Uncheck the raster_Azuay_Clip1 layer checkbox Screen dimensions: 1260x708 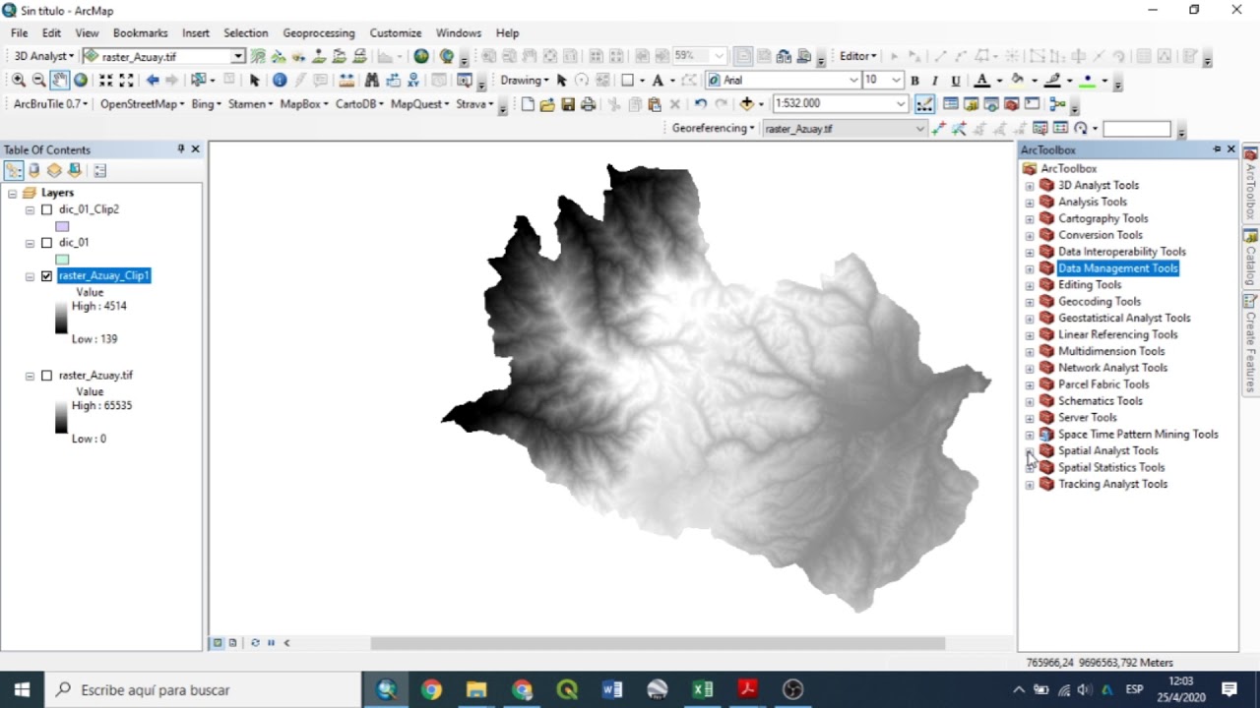coord(46,276)
